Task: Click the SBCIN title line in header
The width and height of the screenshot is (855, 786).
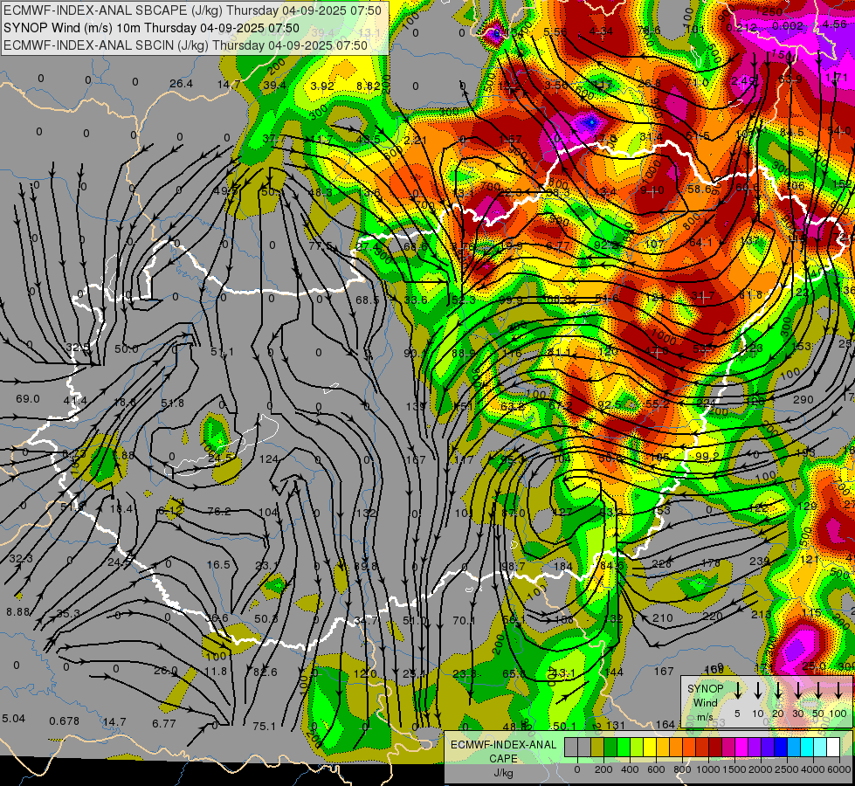Action: (x=185, y=45)
